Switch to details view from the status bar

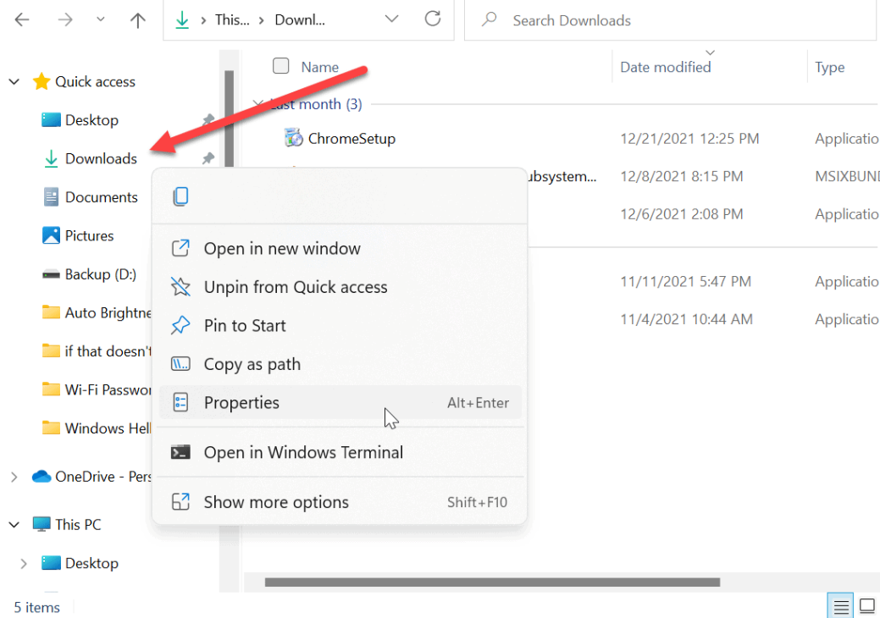(840, 606)
